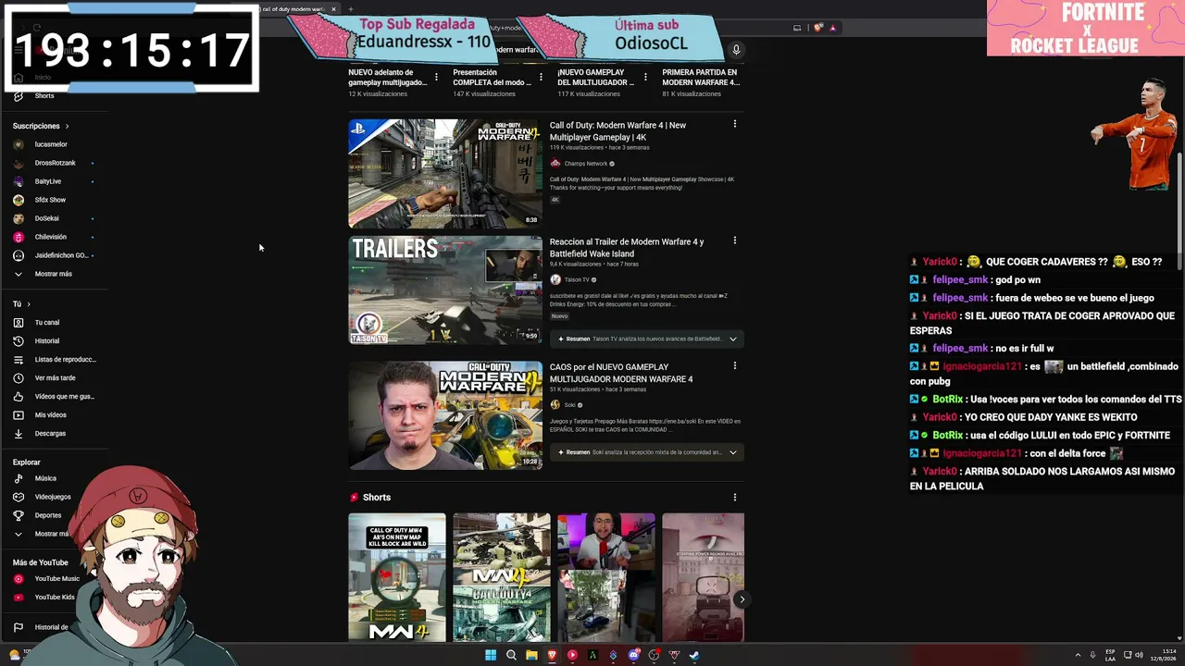Click the Tu canal profile icon

19,323
